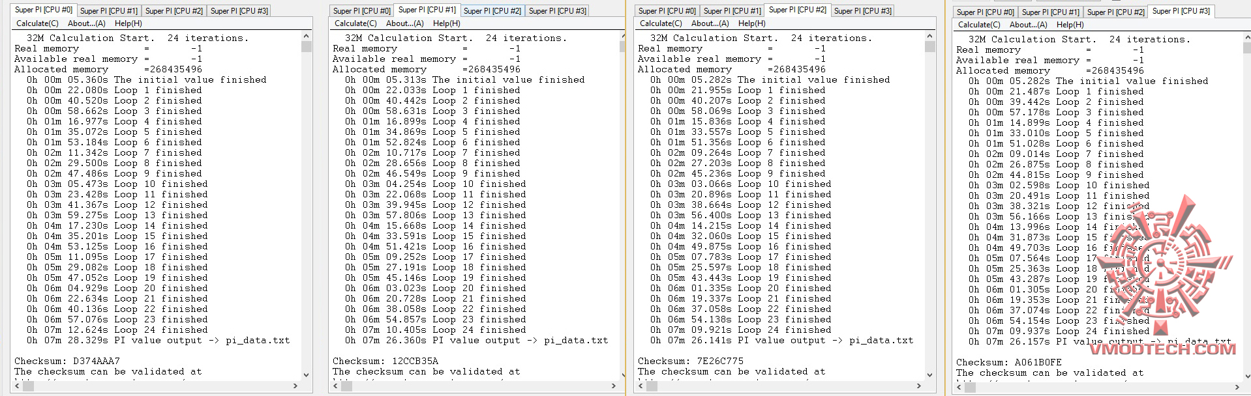Select Super PI [CPU #1] tab in third window
Screen dimensions: 1251x396
732,11
